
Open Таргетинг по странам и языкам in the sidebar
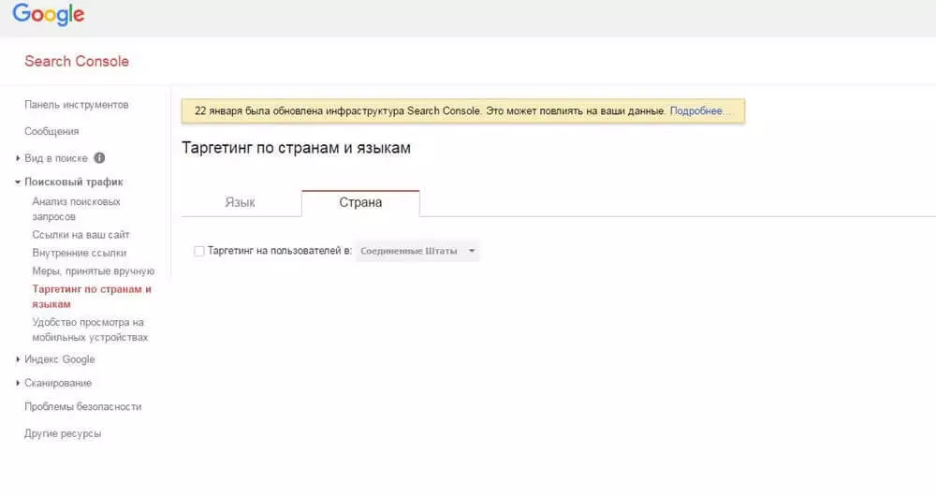pos(92,297)
